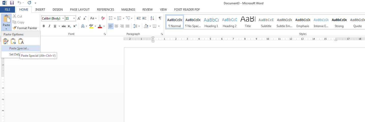365x122 pixels.
Task: Open the Line Spacing dropdown arrow
Action: [139, 26]
